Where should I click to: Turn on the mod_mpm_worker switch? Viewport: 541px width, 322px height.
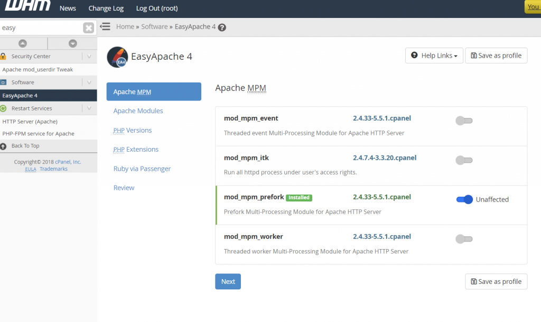point(464,239)
